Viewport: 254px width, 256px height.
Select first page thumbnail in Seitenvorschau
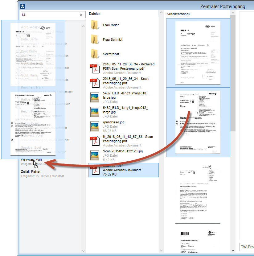click(x=198, y=53)
